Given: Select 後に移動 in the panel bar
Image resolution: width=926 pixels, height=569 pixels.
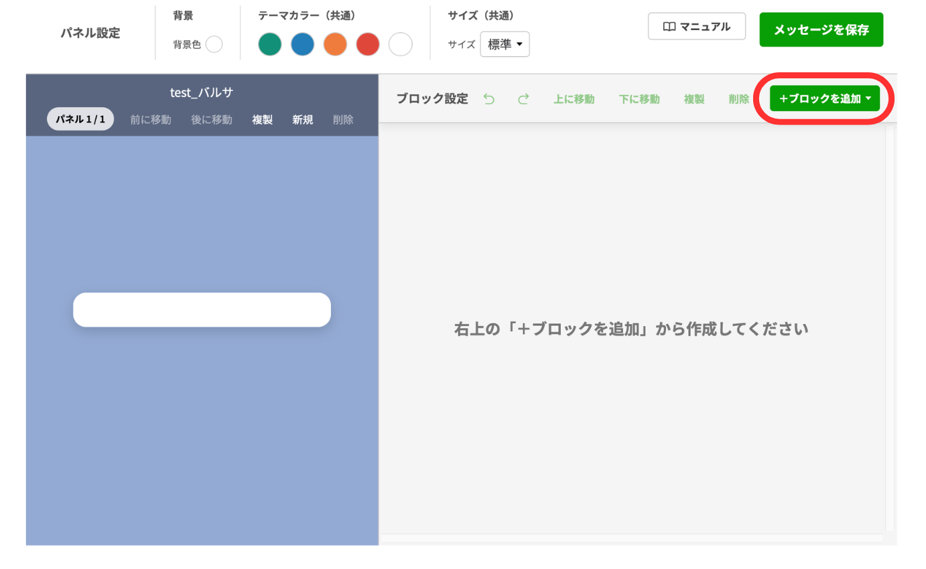Looking at the screenshot, I should 211,119.
